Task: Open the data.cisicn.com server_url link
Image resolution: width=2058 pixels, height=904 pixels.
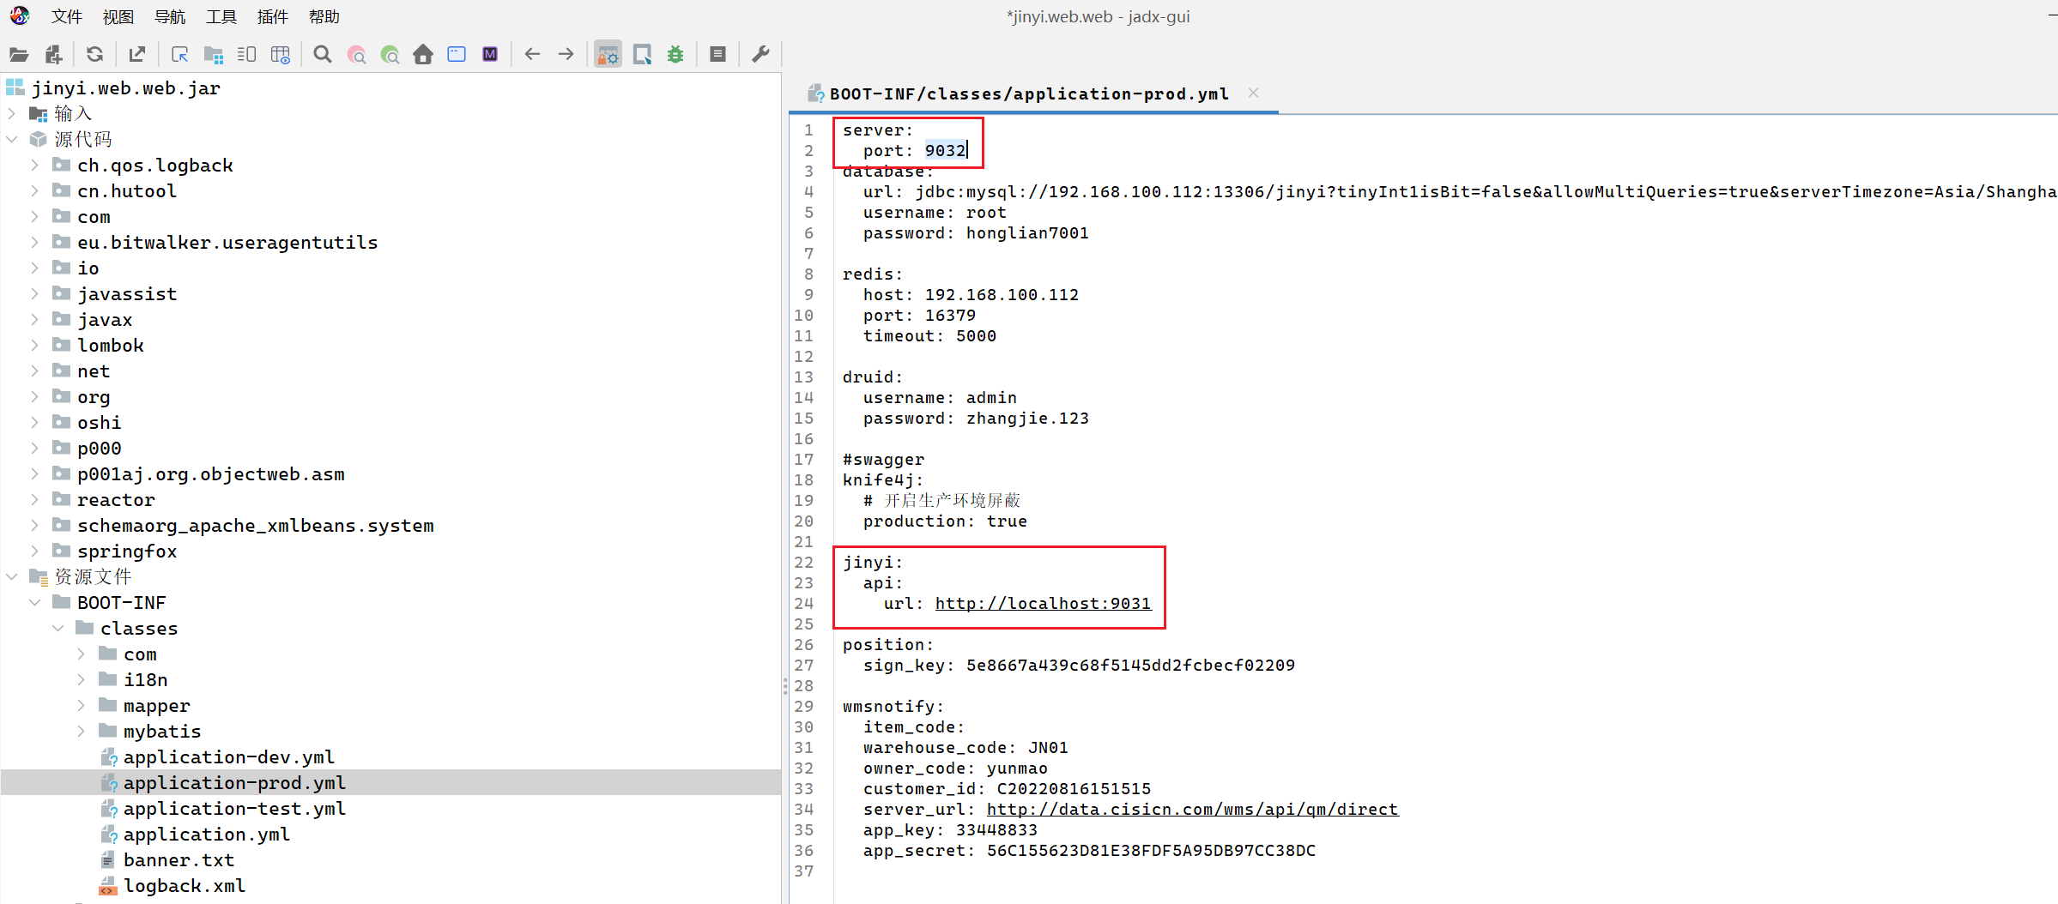Action: coord(1191,810)
